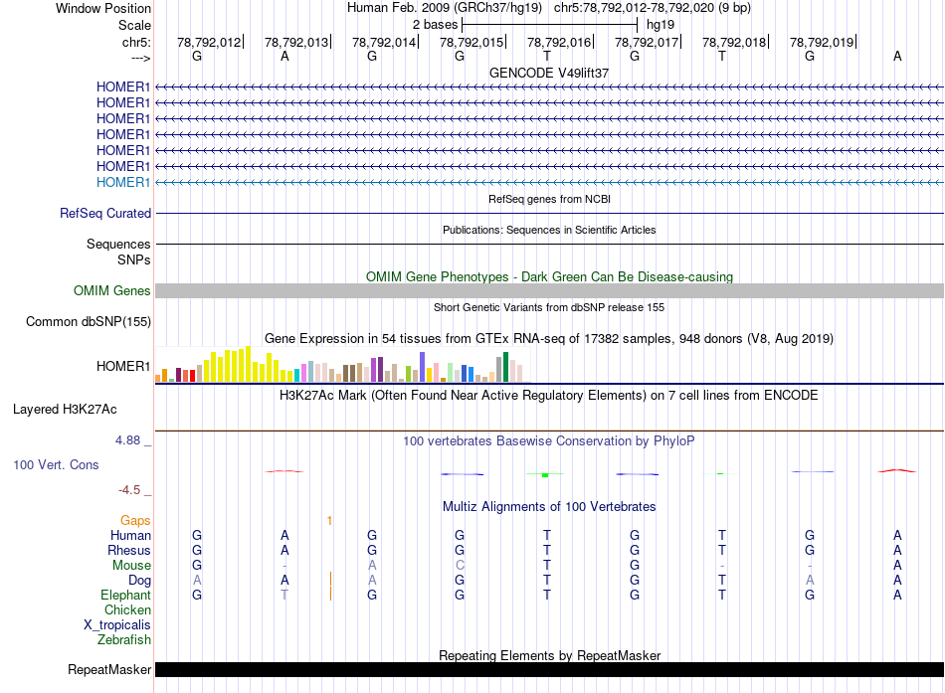Click the X_tropicalis species label

tap(117, 624)
